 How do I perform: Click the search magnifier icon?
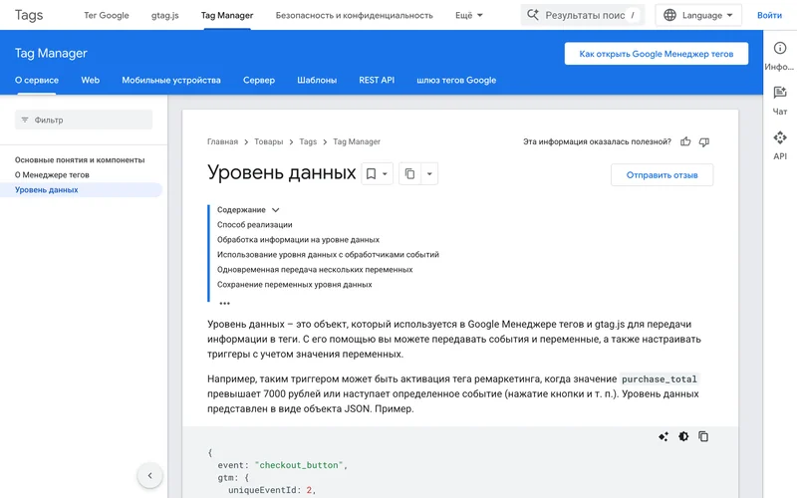[533, 15]
